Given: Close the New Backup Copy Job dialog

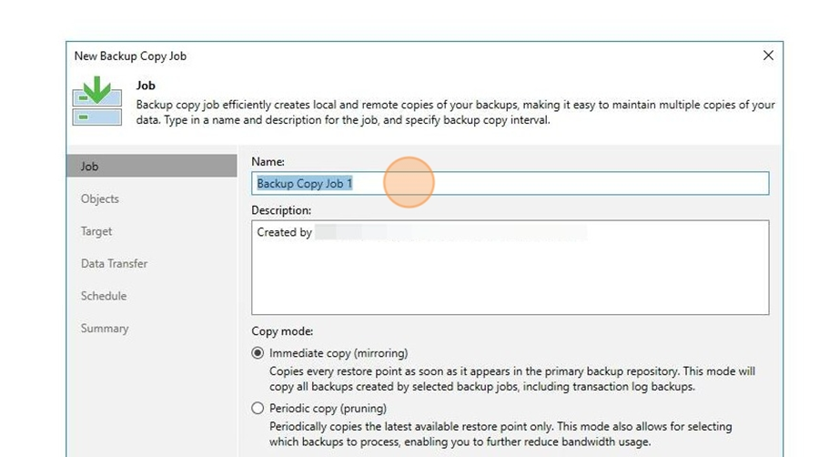Looking at the screenshot, I should click(768, 56).
